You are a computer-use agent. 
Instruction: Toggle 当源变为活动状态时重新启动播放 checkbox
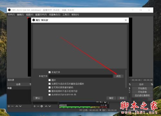50,84
